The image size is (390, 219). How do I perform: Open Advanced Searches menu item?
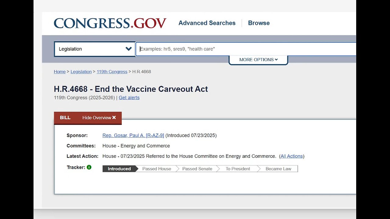(207, 23)
